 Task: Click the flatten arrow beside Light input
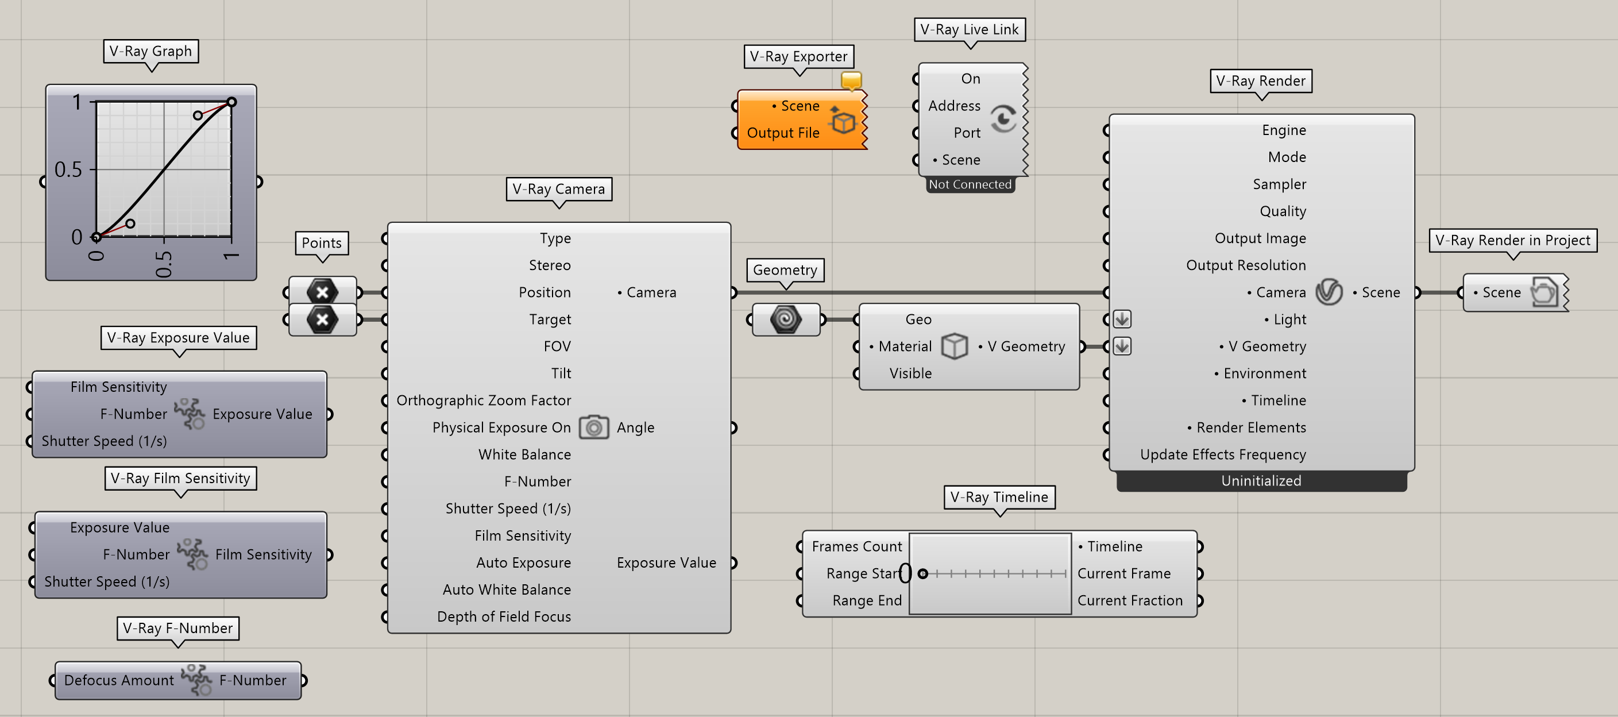click(x=1122, y=319)
